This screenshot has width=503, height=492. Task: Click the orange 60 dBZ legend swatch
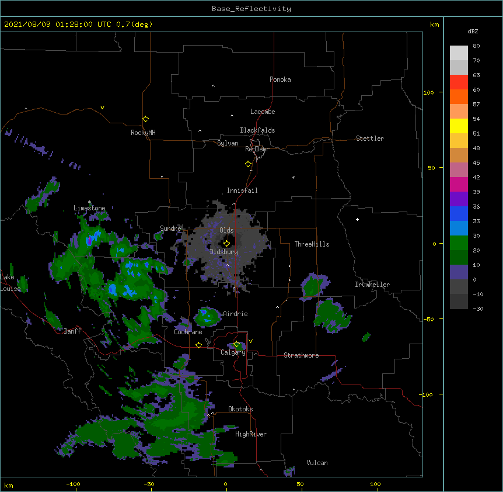point(459,96)
